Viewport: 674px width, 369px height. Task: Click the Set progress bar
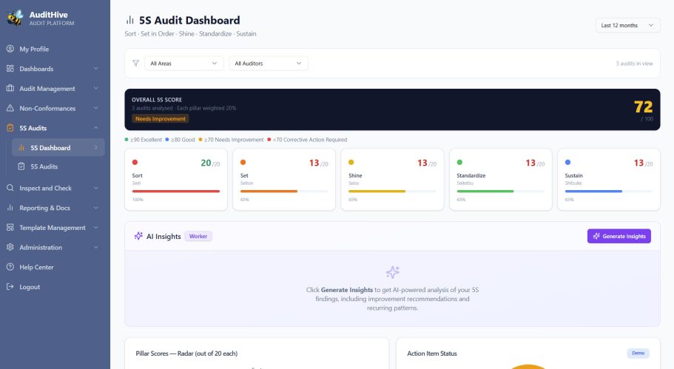click(x=284, y=192)
